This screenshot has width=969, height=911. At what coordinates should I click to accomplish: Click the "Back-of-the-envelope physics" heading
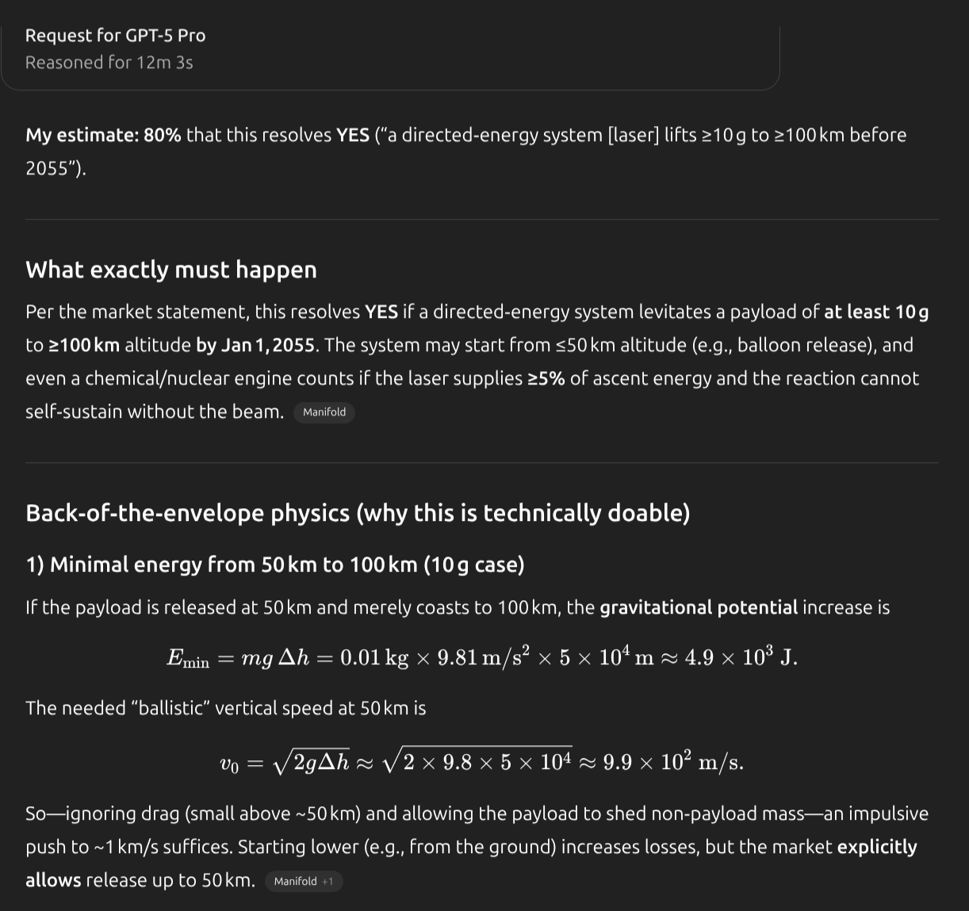(357, 513)
